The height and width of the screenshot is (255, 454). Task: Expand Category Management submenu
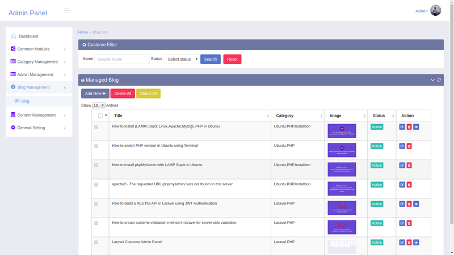pos(39,62)
